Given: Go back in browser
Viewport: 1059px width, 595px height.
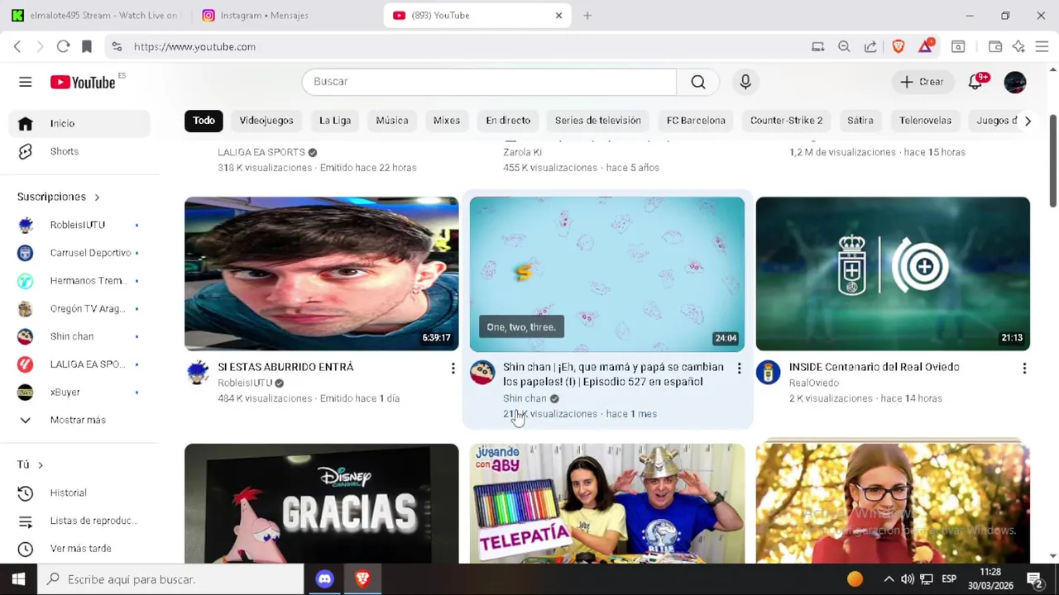Looking at the screenshot, I should click(17, 46).
